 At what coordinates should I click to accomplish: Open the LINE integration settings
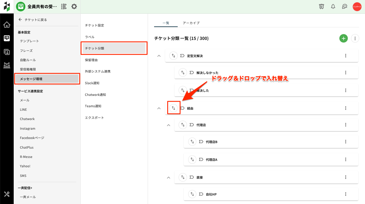(x=23, y=110)
